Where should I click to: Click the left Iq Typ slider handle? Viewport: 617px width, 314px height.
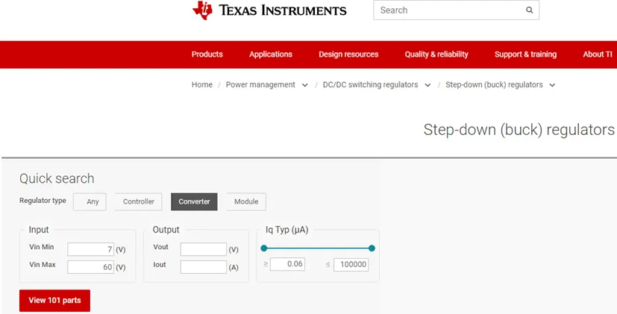coord(264,248)
